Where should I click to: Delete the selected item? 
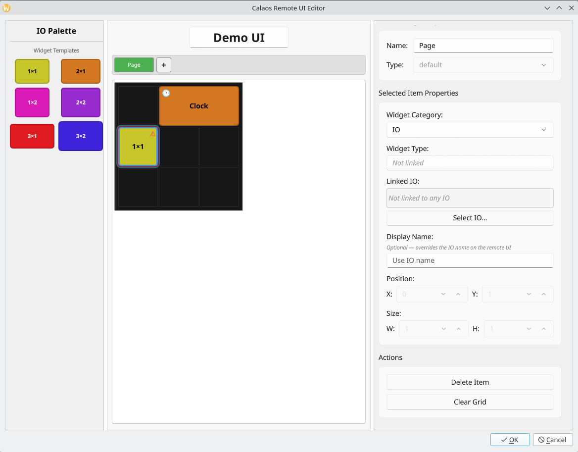(x=470, y=382)
